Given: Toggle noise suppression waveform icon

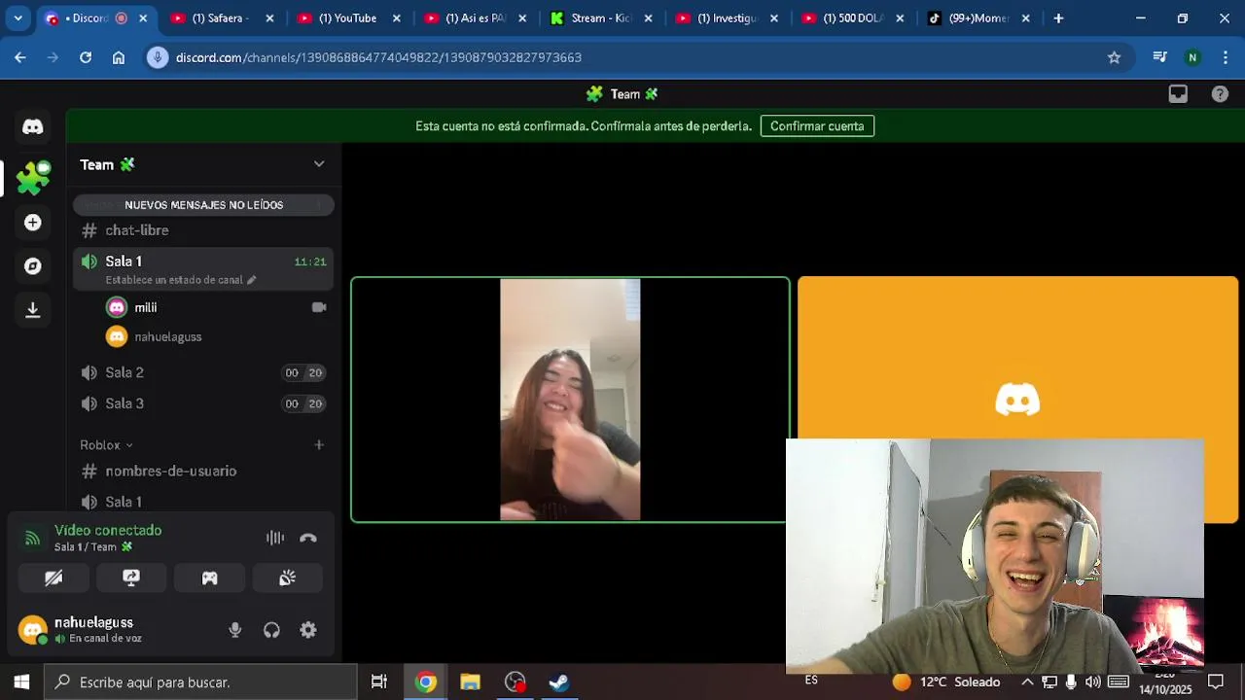Looking at the screenshot, I should [275, 538].
